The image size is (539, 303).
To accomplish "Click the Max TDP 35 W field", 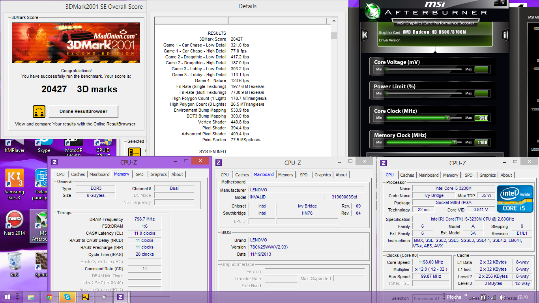I will click(486, 195).
